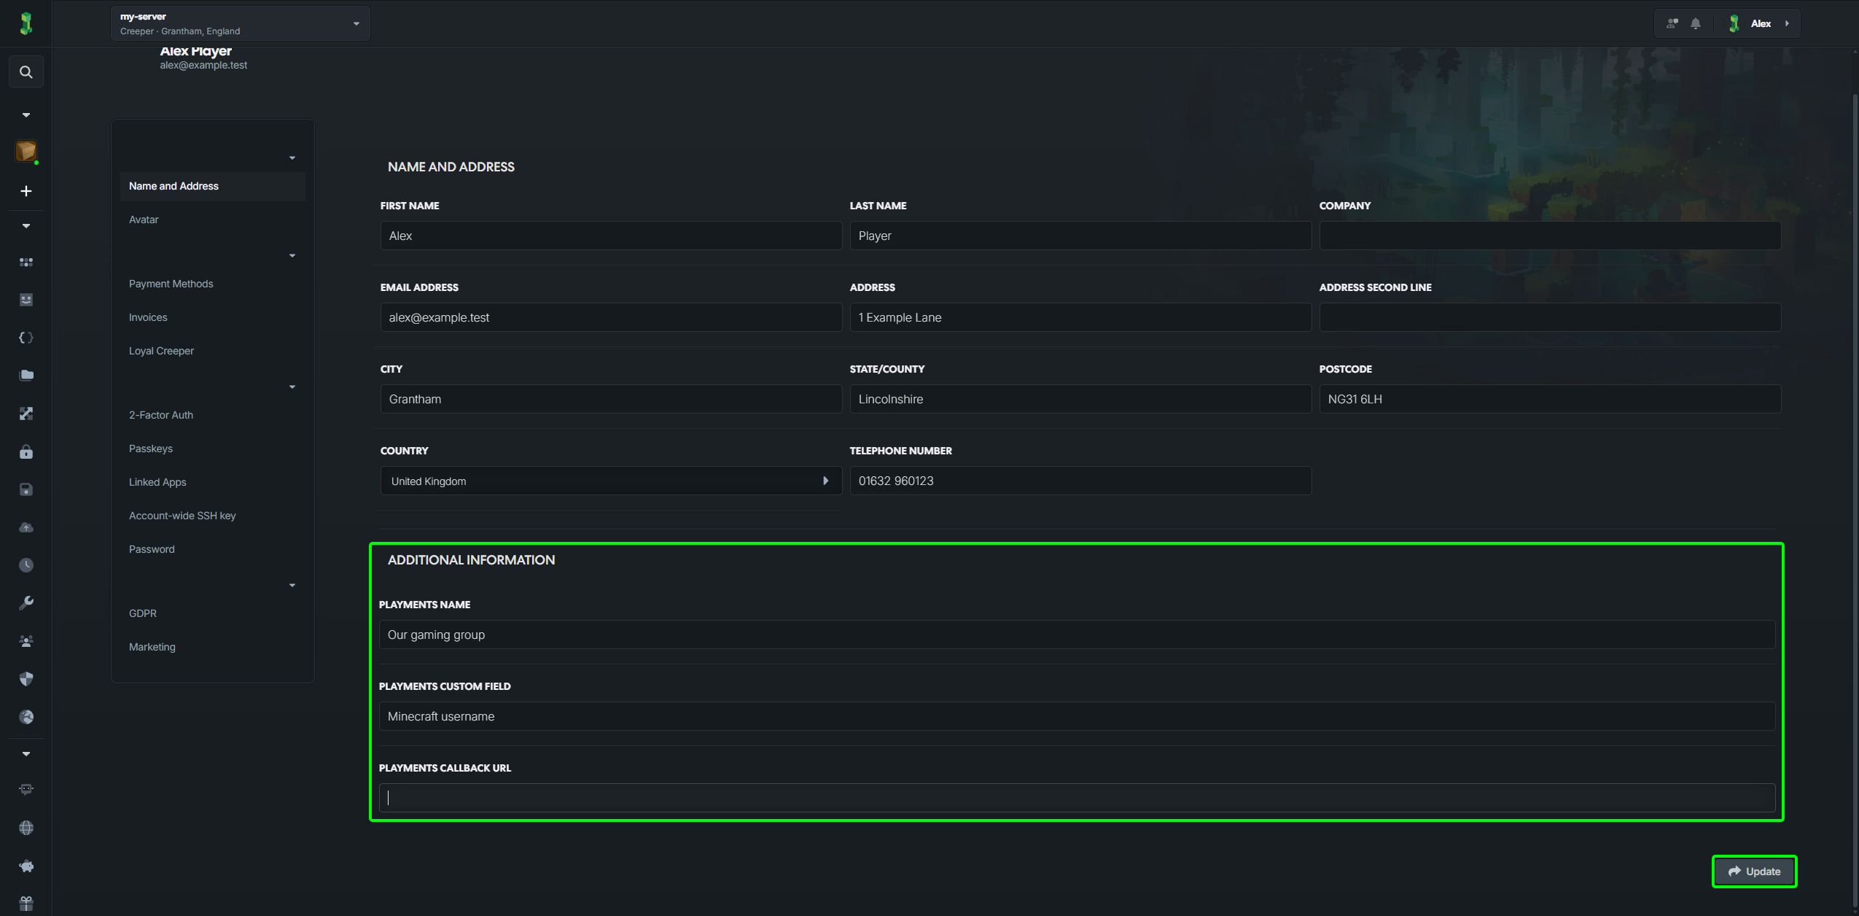Click the Address field with 1 Example Lane
The height and width of the screenshot is (916, 1859).
tap(1080, 317)
